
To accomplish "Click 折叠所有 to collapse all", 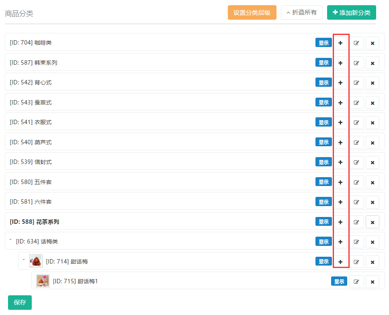I will pos(301,12).
